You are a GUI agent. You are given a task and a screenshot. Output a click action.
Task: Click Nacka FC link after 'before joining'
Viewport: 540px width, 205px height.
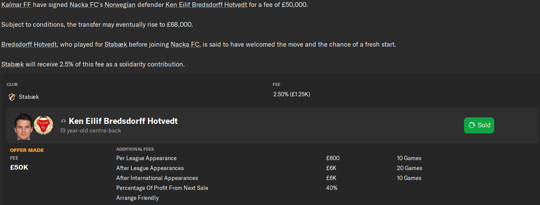(186, 44)
